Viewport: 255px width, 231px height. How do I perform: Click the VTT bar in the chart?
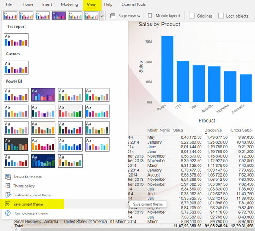pos(183,82)
